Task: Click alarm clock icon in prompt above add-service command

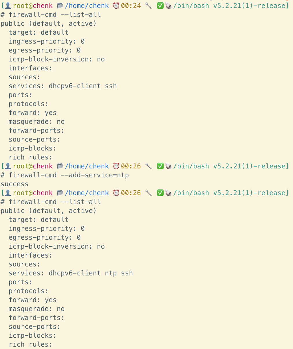Action: pos(116,166)
